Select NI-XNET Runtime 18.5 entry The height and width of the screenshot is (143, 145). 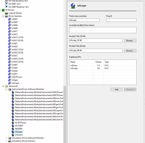(18, 7)
